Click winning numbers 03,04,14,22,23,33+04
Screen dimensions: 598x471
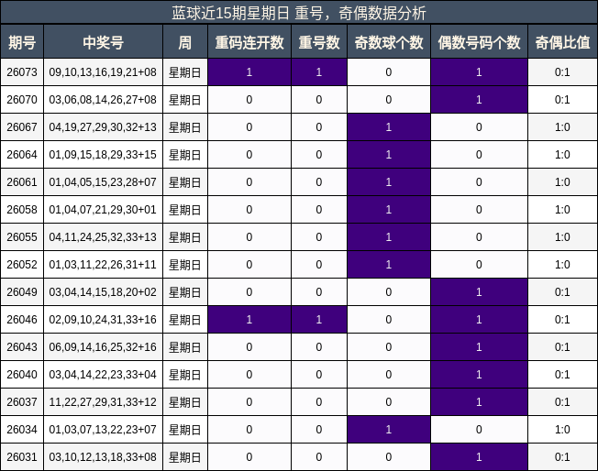tap(103, 374)
